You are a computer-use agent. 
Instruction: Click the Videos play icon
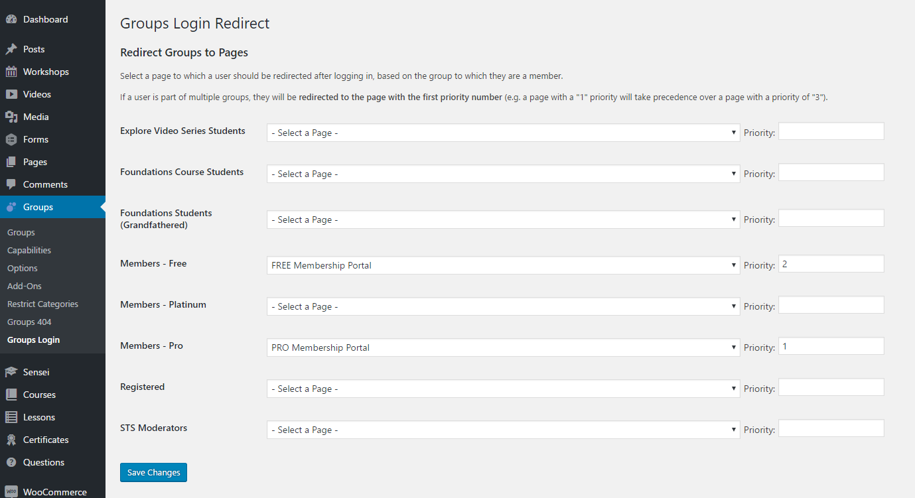[11, 95]
